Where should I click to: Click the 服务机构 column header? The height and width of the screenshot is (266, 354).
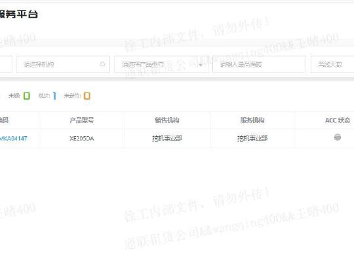click(x=252, y=121)
